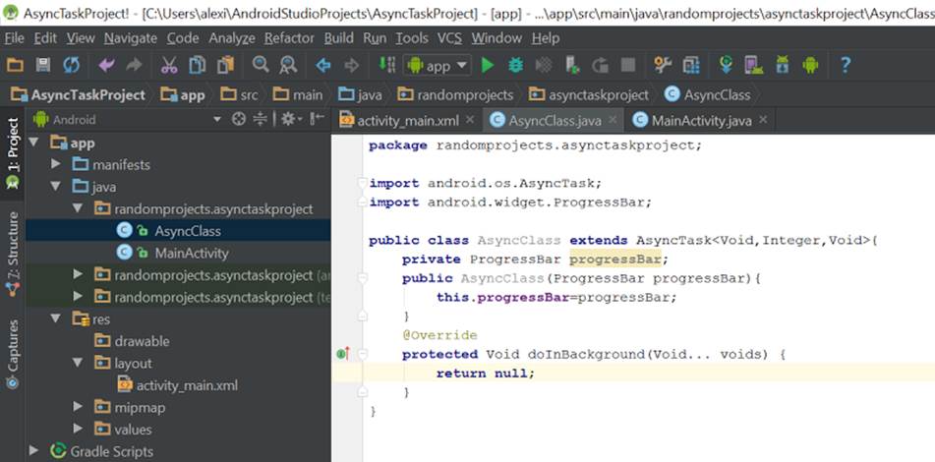The width and height of the screenshot is (935, 462).
Task: Click the override gutter icon near doInBackground
Action: (x=342, y=354)
